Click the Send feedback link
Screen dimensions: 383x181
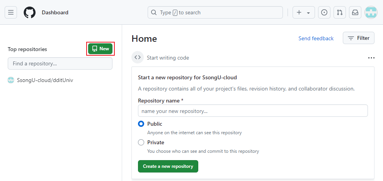point(316,38)
